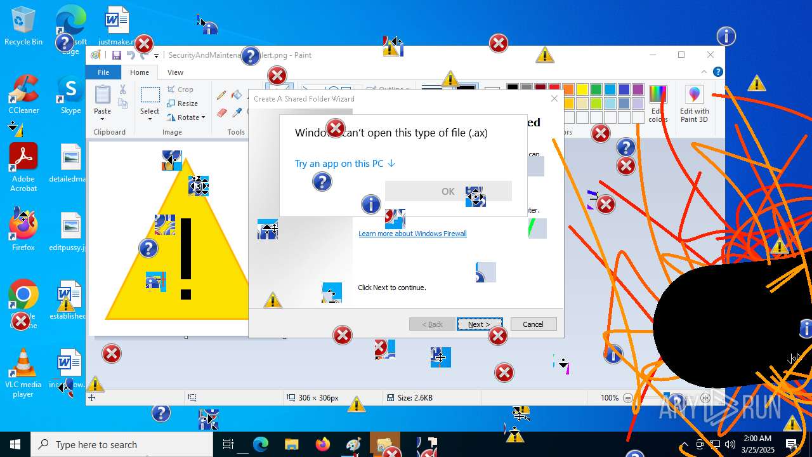The height and width of the screenshot is (457, 812).
Task: Open Skype desktop shortcut
Action: pos(70,94)
